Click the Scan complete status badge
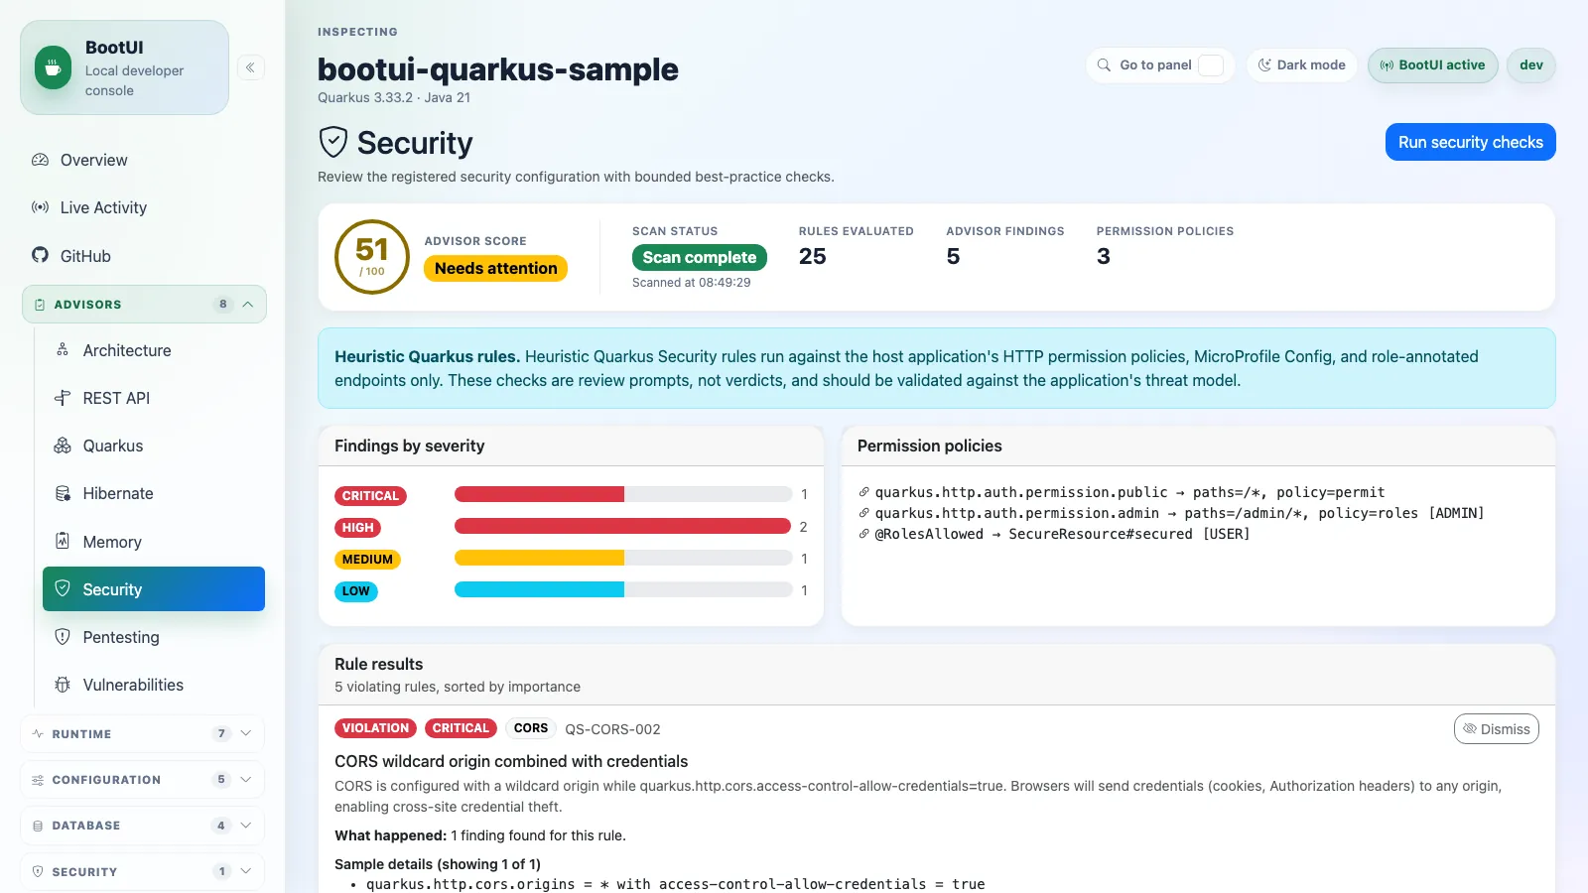Viewport: 1588px width, 893px height. 699,258
